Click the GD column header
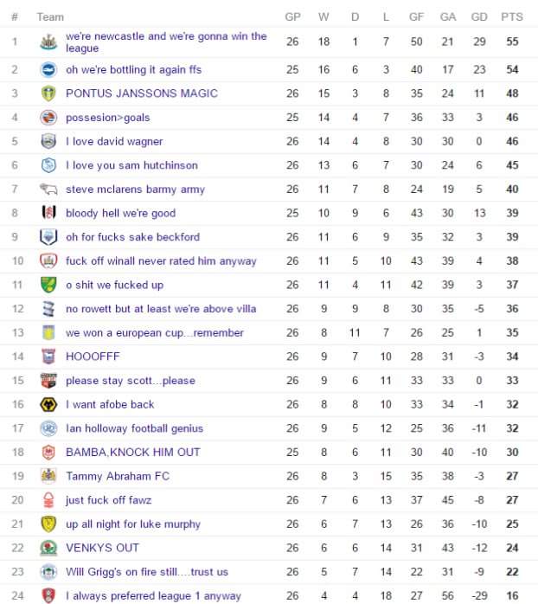 tap(479, 16)
